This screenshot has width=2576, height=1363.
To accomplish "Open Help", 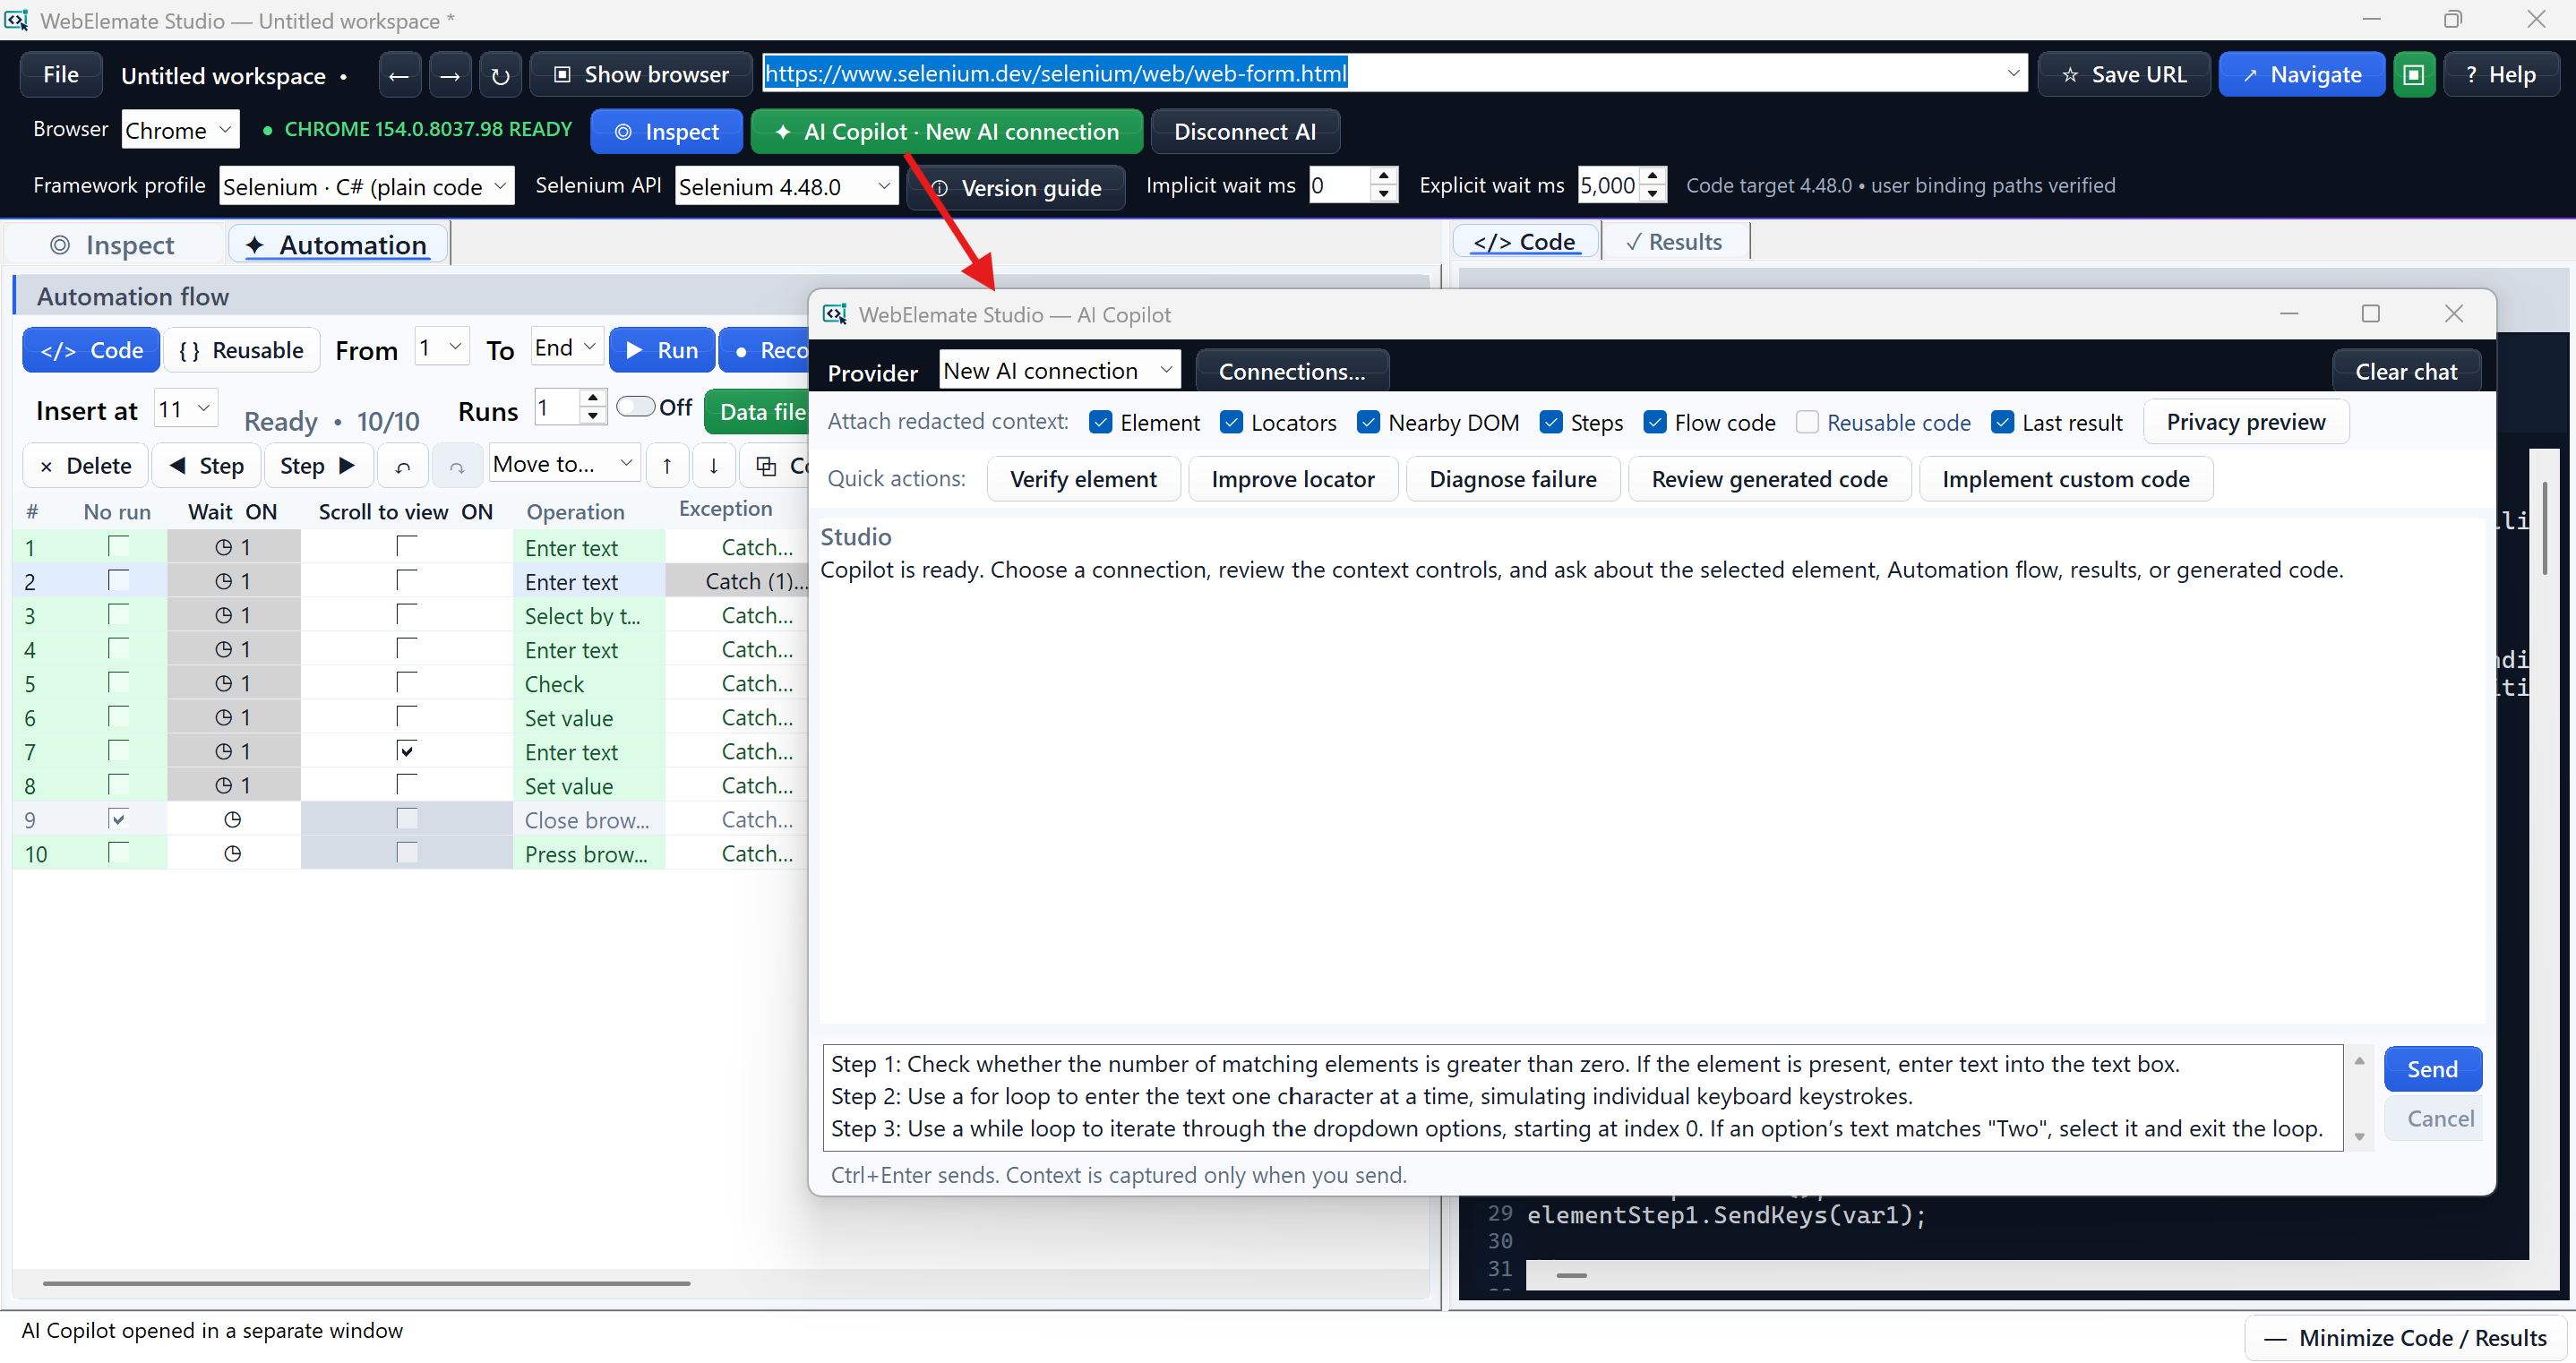I will pos(2501,75).
